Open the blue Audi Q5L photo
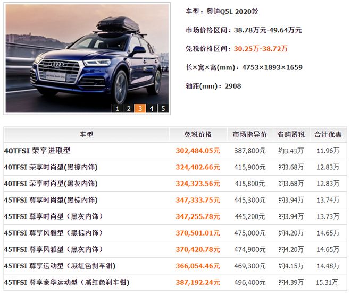 pos(87,58)
